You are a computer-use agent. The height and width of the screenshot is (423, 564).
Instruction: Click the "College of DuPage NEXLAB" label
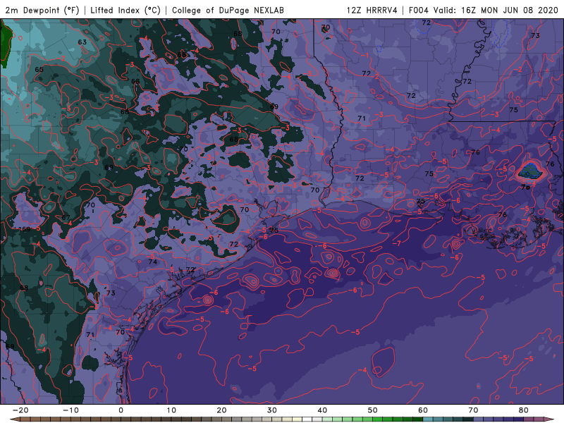point(228,10)
